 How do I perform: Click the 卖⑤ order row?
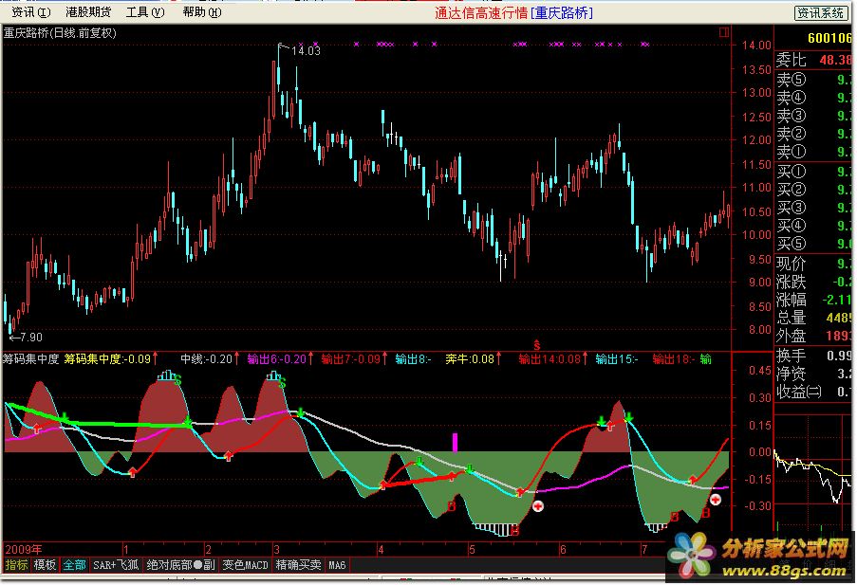click(x=814, y=80)
